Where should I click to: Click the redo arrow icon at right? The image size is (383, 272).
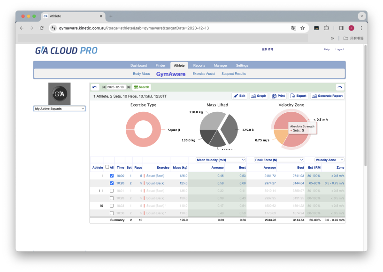(340, 87)
